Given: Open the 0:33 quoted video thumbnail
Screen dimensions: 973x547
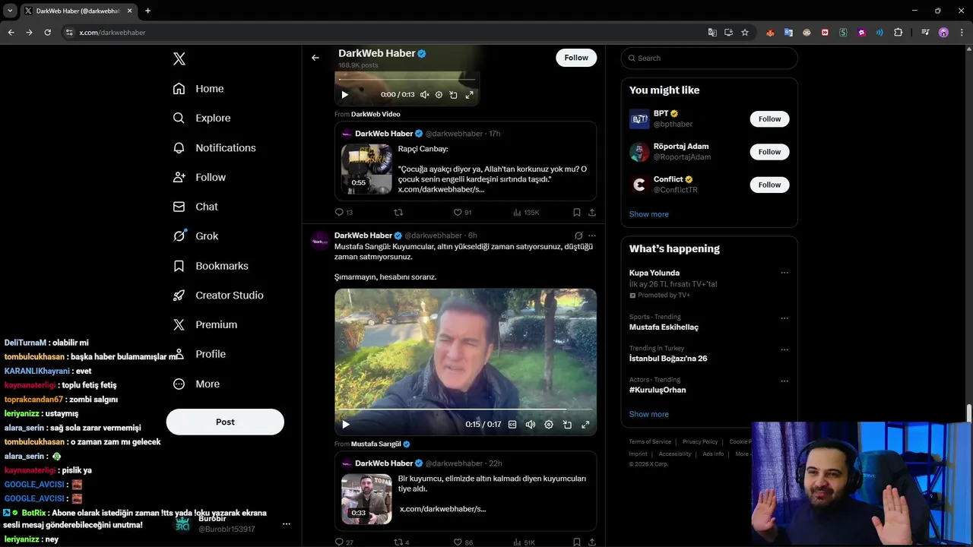Looking at the screenshot, I should tap(366, 499).
